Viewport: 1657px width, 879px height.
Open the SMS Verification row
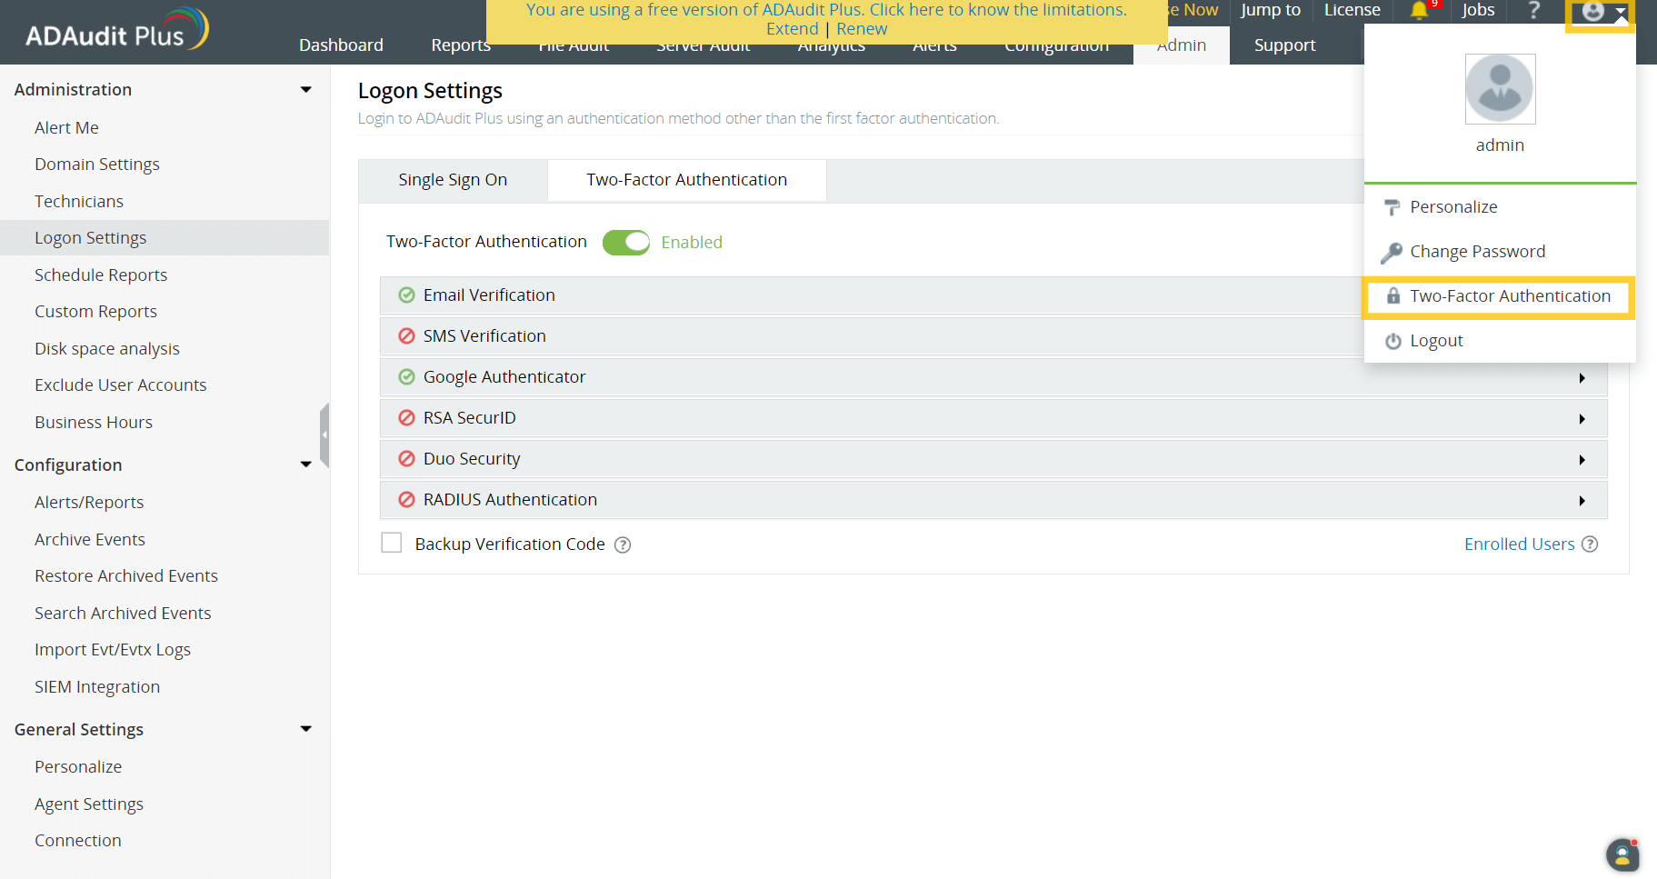[x=993, y=336]
